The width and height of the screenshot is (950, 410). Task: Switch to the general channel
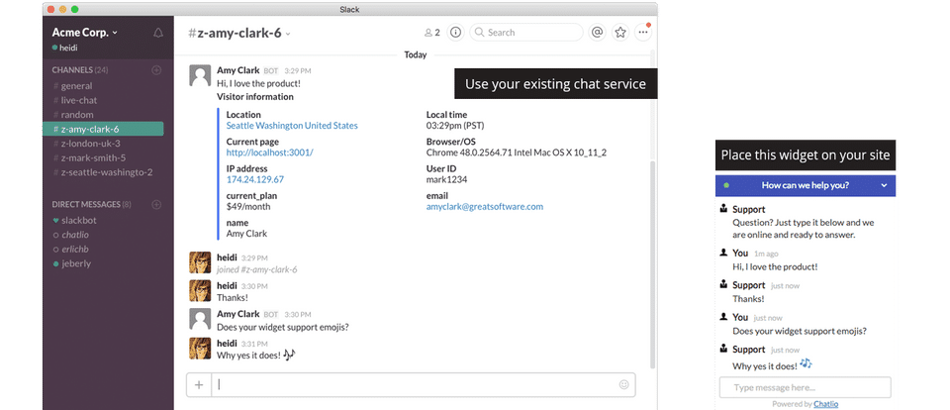click(x=76, y=86)
